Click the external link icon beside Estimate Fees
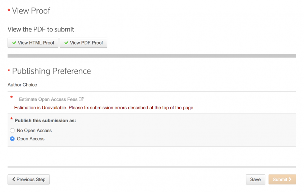 [81, 99]
